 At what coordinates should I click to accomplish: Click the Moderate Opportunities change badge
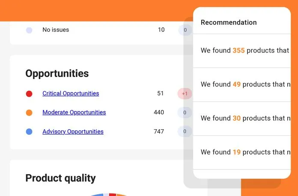[x=185, y=113]
